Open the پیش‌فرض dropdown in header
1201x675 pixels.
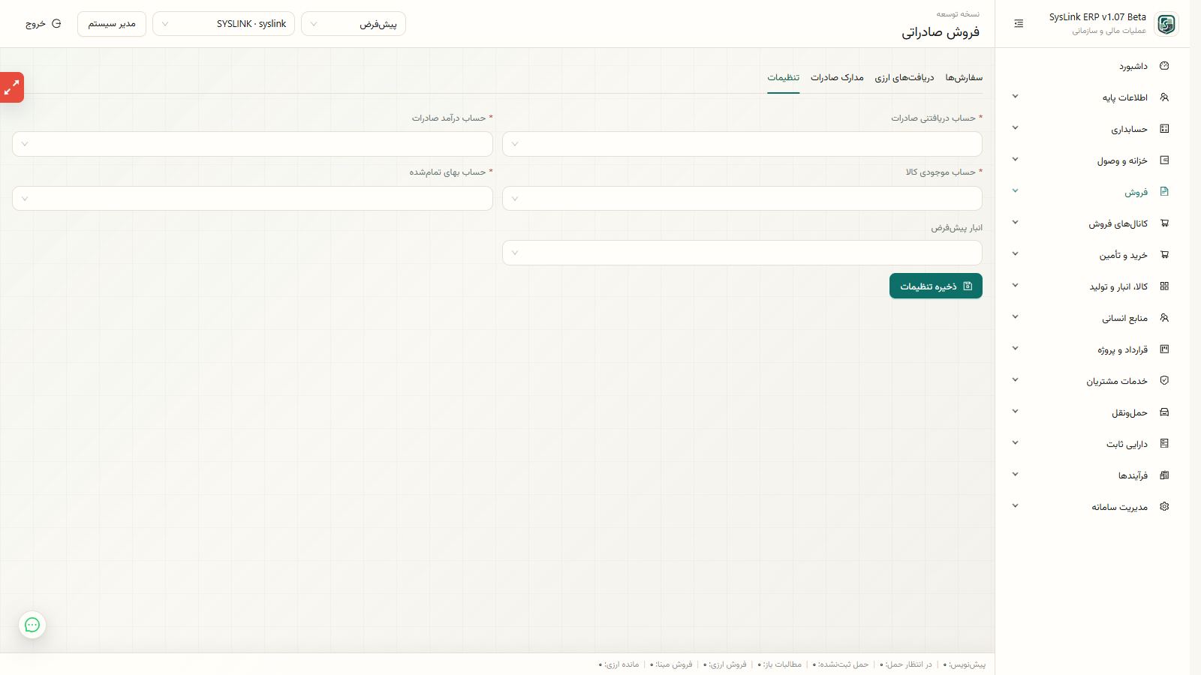click(x=354, y=24)
